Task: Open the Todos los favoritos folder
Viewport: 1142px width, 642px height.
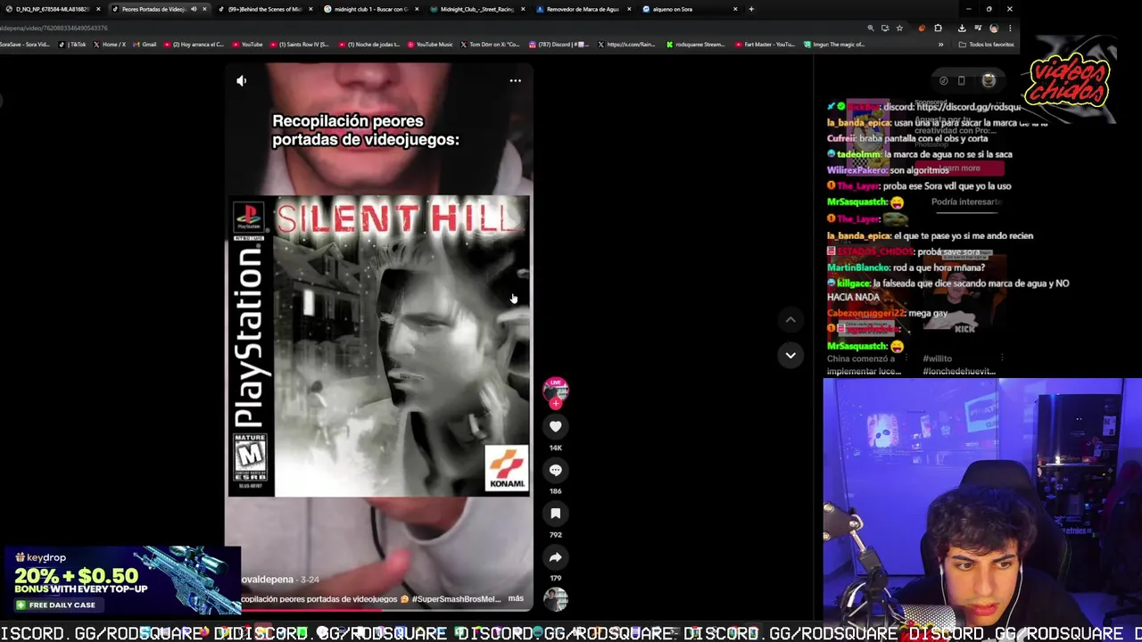Action: tap(987, 44)
